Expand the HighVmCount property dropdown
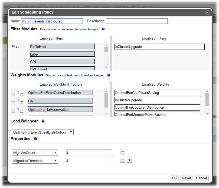Image resolution: width=219 pixels, height=188 pixels. 35,153
